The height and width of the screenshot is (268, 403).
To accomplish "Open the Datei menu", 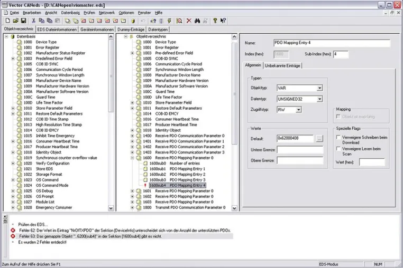I will (x=14, y=13).
